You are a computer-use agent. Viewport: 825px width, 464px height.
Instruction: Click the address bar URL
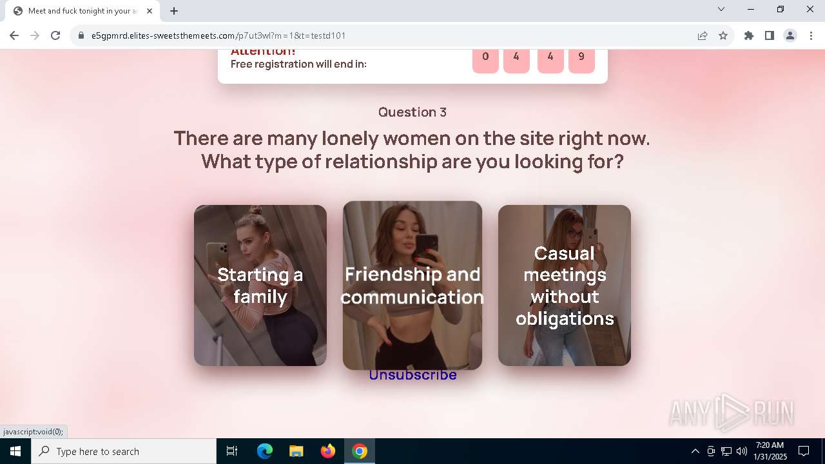(218, 35)
